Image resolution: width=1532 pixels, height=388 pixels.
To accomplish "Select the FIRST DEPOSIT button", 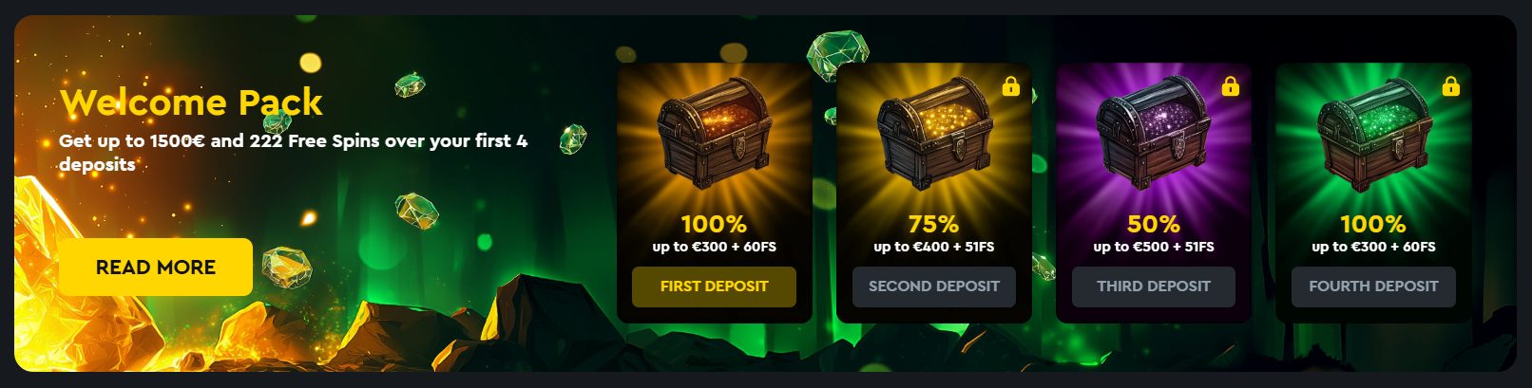I will (x=714, y=286).
